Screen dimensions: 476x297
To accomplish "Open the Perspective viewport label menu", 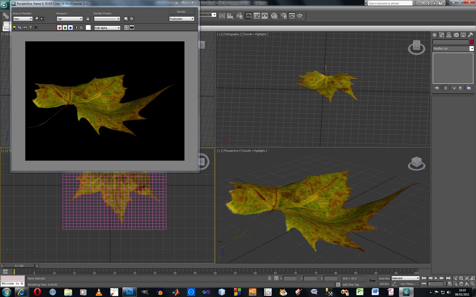I will pos(231,151).
